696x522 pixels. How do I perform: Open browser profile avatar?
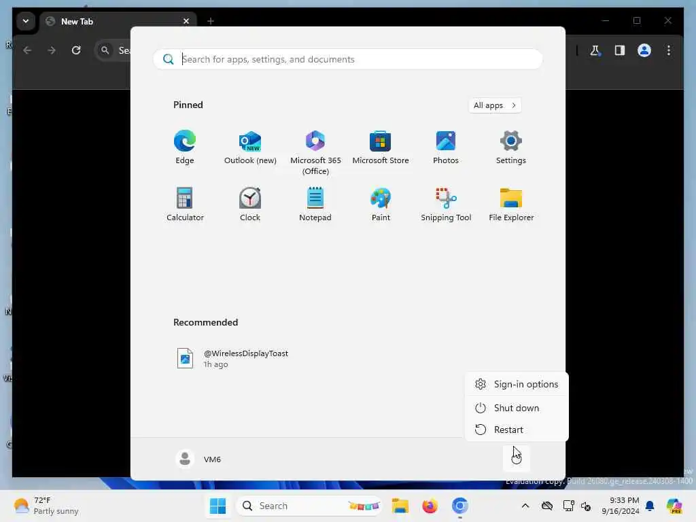pos(644,50)
